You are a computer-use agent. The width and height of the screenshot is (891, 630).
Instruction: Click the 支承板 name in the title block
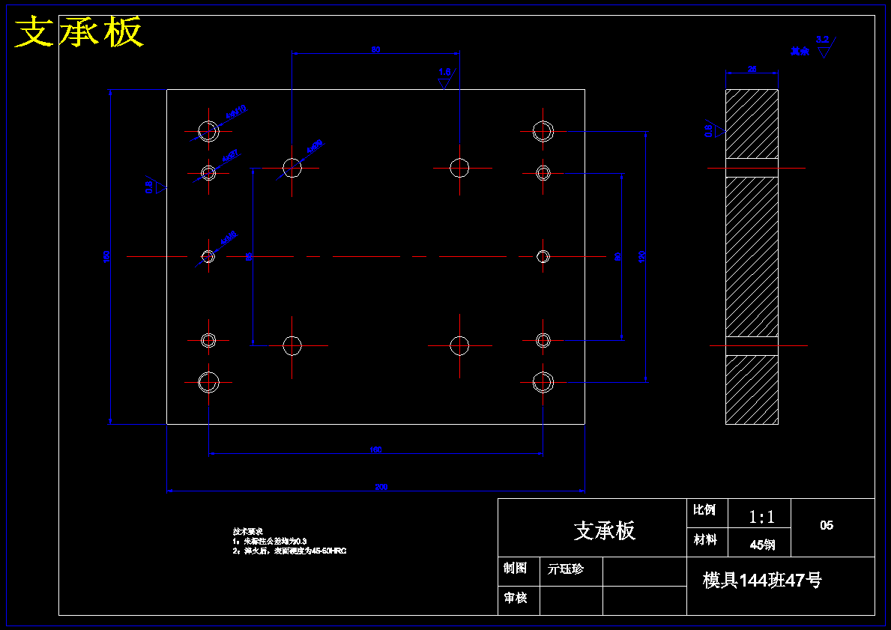click(x=604, y=530)
